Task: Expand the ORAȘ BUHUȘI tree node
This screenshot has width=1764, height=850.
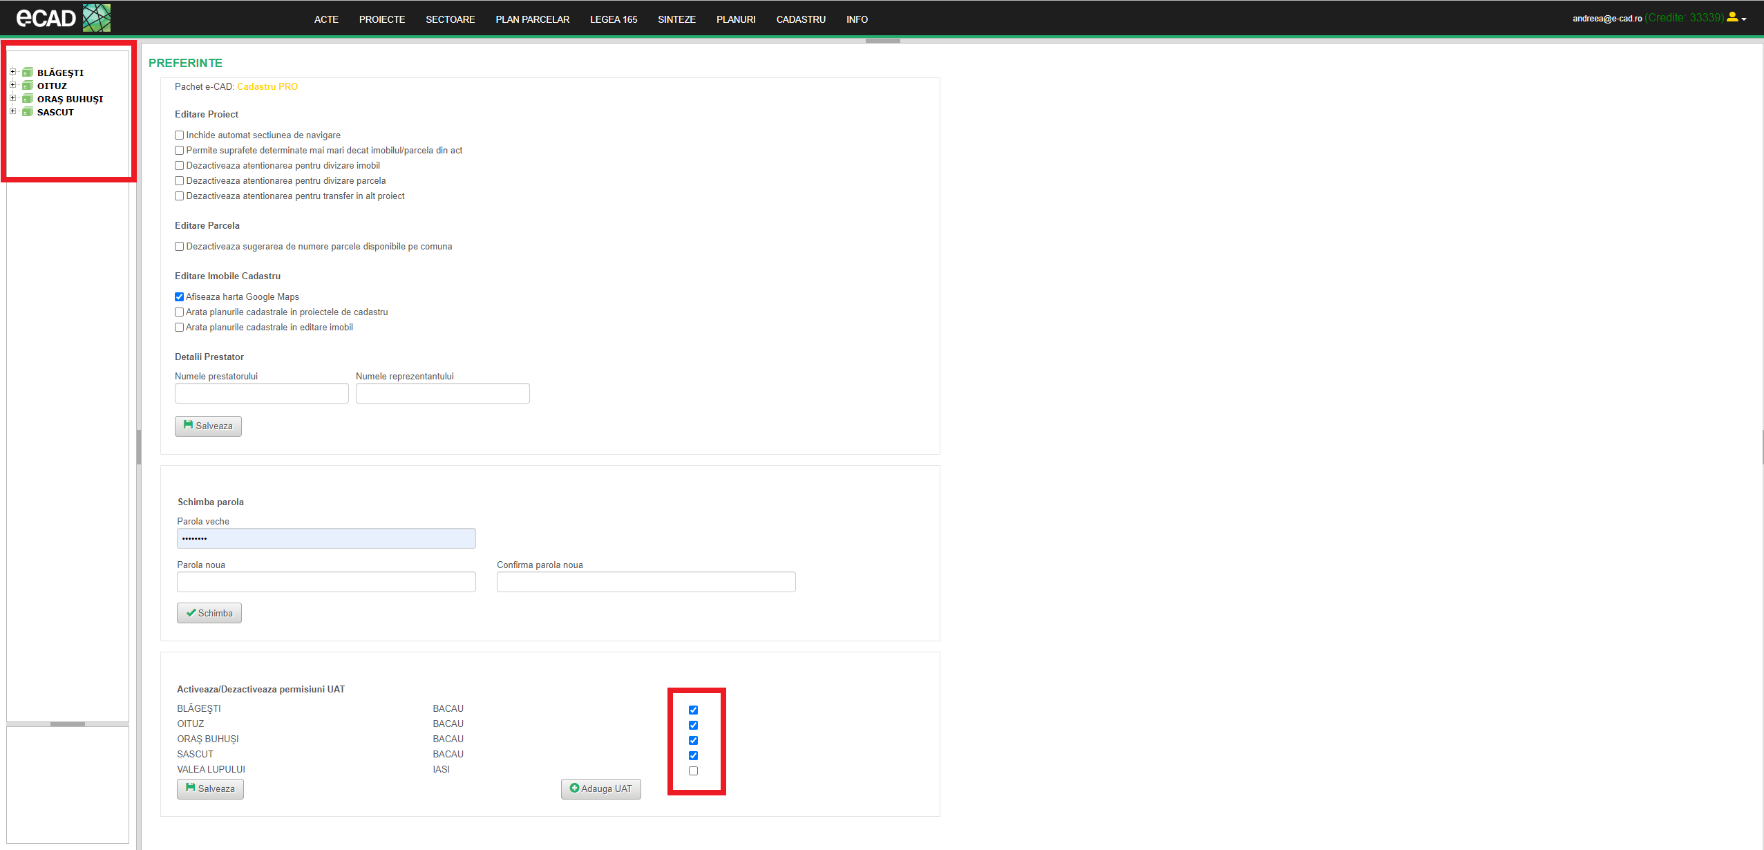Action: click(12, 98)
